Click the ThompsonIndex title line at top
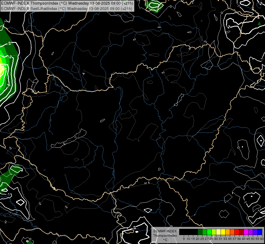Image resolution: width=265 pixels, height=244 pixels. (67, 3)
